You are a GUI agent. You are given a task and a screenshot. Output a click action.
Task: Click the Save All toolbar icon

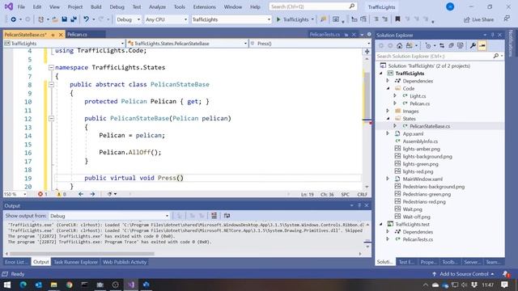pos(74,19)
